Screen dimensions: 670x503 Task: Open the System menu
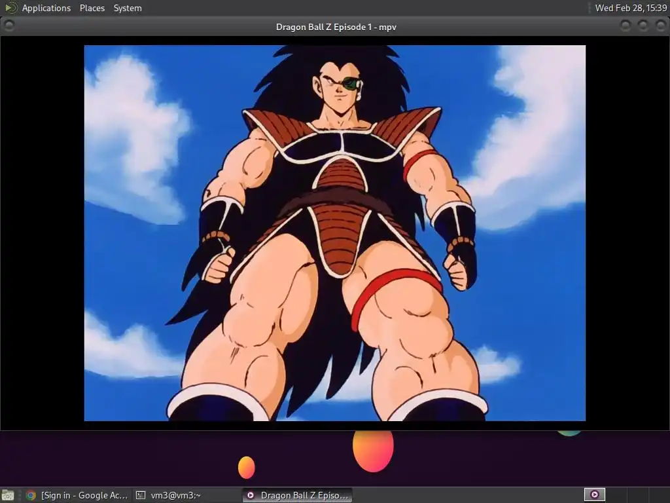tap(128, 8)
